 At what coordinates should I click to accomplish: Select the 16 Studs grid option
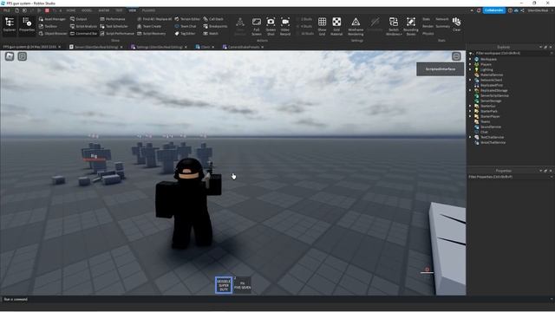(305, 34)
